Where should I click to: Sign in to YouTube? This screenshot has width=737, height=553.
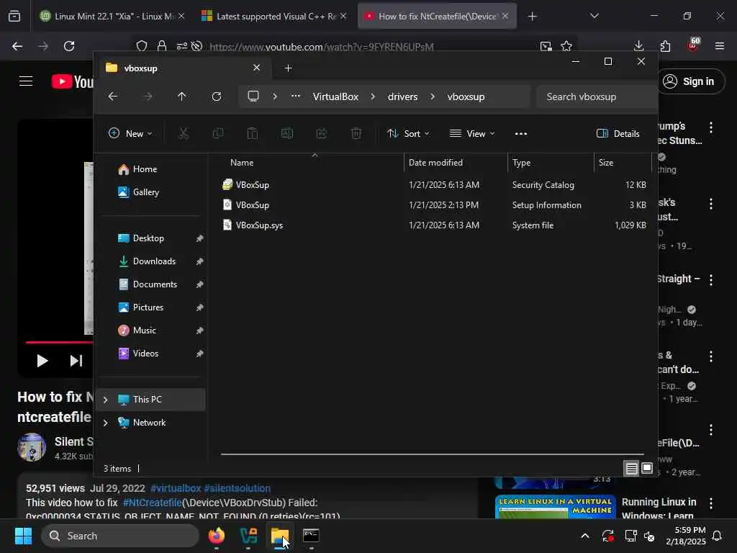tap(690, 81)
